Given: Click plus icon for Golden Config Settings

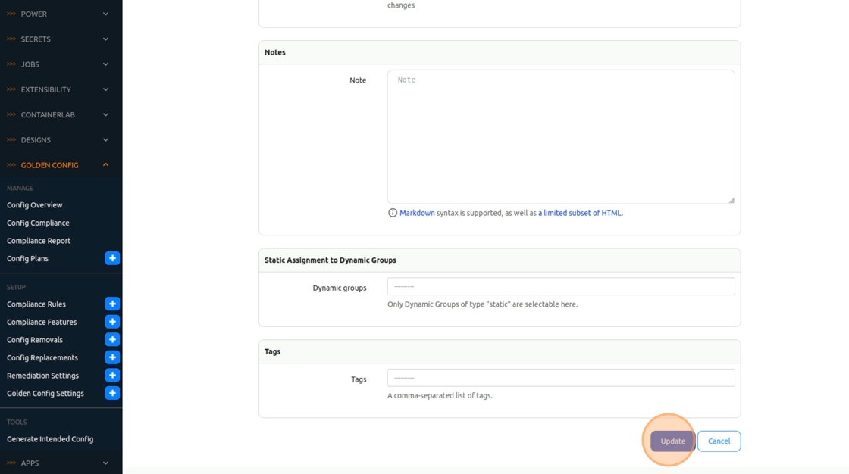Looking at the screenshot, I should coord(112,393).
